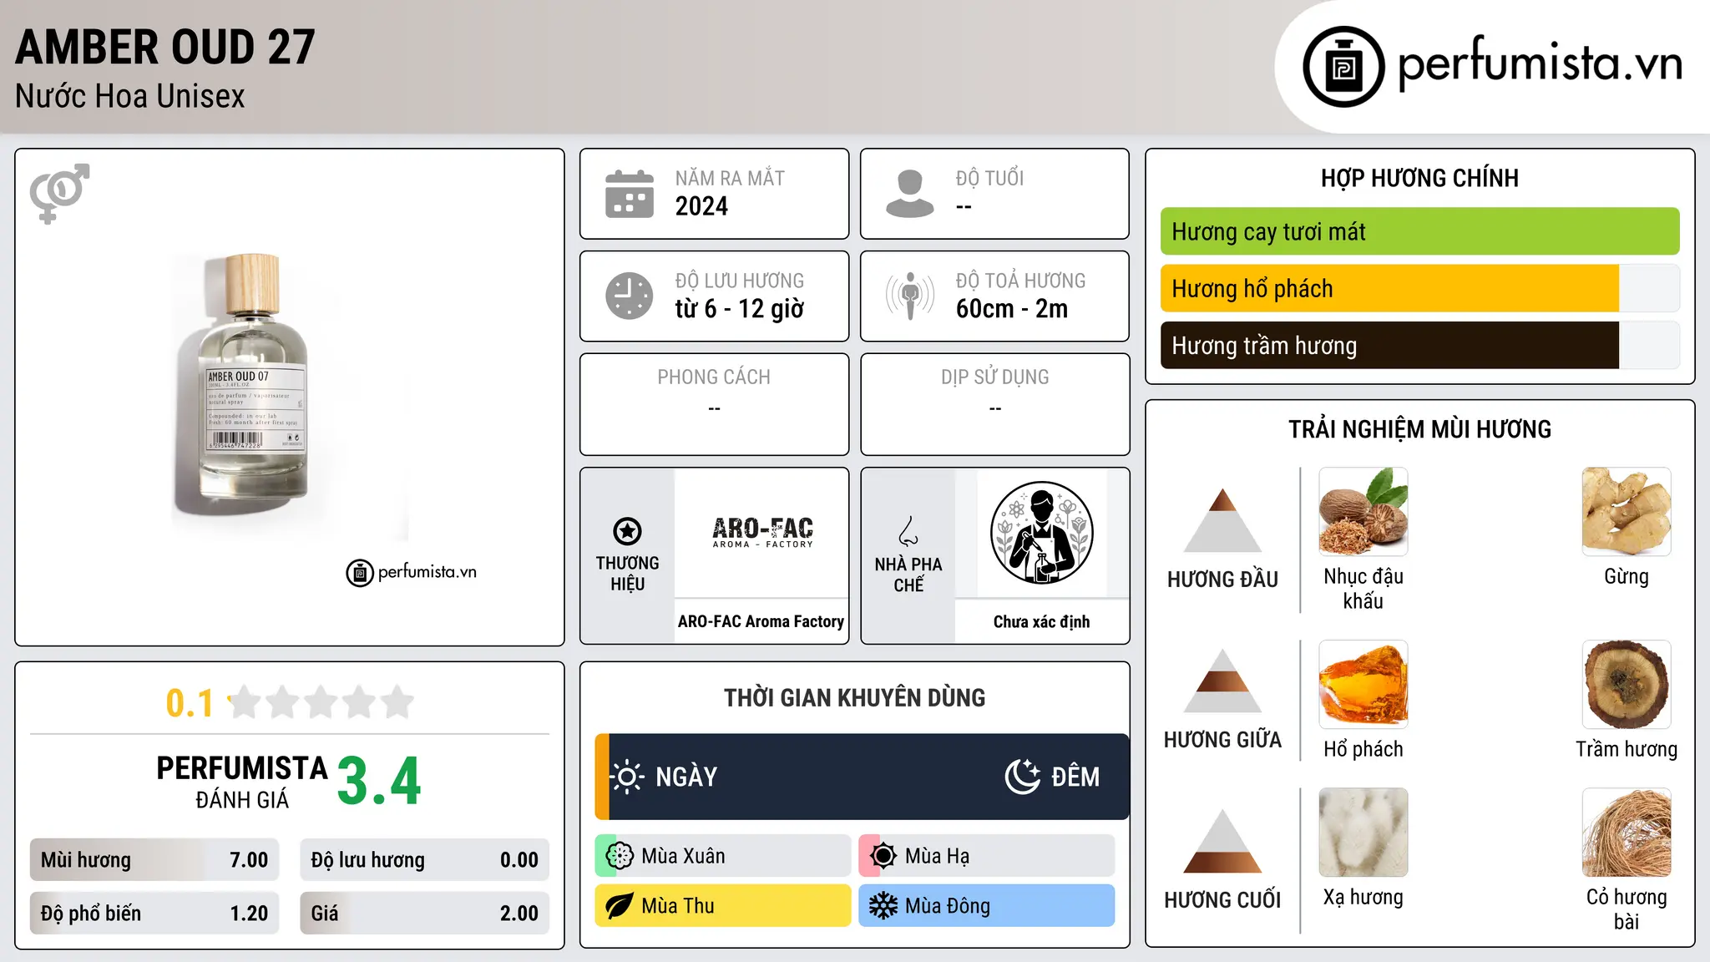Click the Mùa Xuân season bar
The width and height of the screenshot is (1710, 962).
tap(723, 856)
